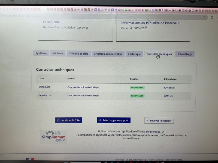
Task: Click the text Datant du 06/04/2026
Action: (134, 28)
